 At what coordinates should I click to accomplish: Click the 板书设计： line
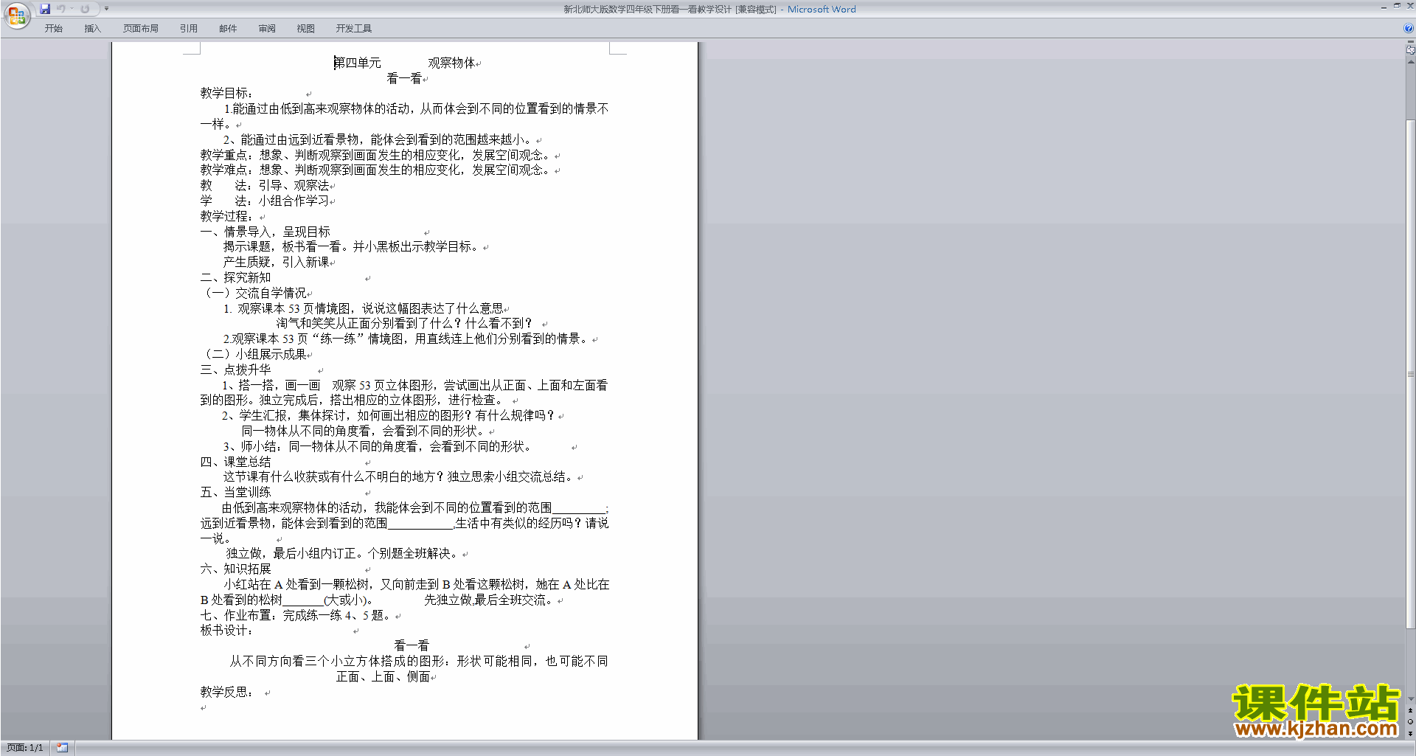[x=227, y=631]
